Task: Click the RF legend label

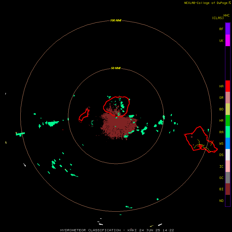Action: (x=221, y=29)
